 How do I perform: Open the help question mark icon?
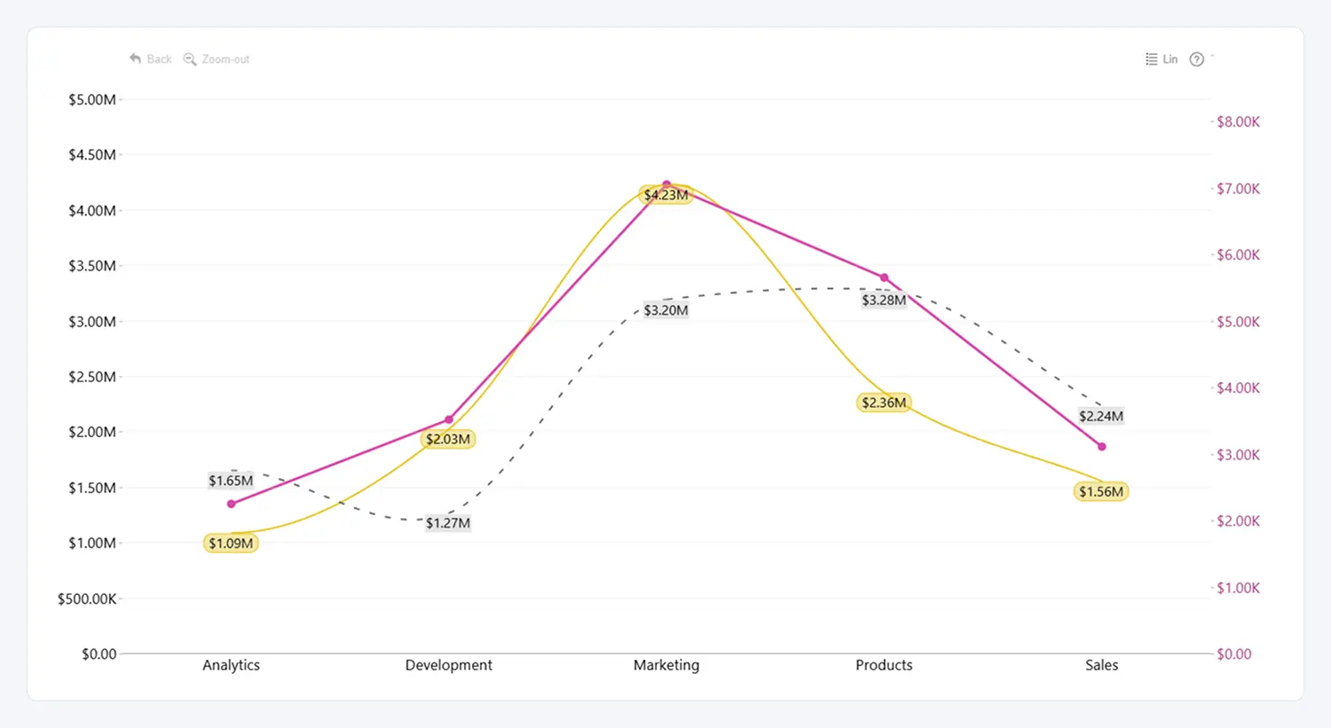1196,59
